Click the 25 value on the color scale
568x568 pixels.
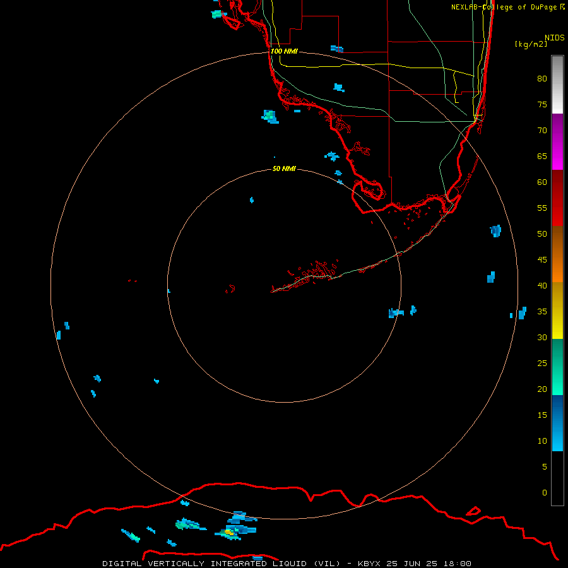click(542, 364)
